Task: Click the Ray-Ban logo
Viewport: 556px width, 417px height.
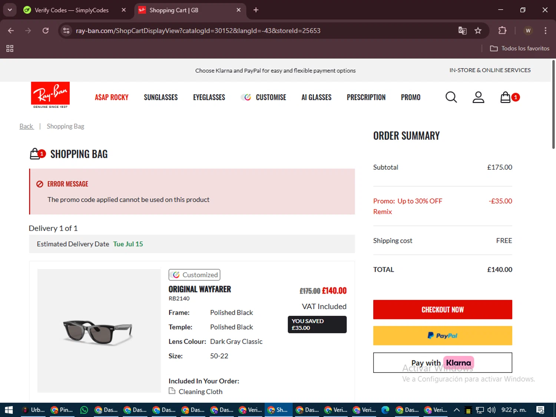Action: (50, 95)
